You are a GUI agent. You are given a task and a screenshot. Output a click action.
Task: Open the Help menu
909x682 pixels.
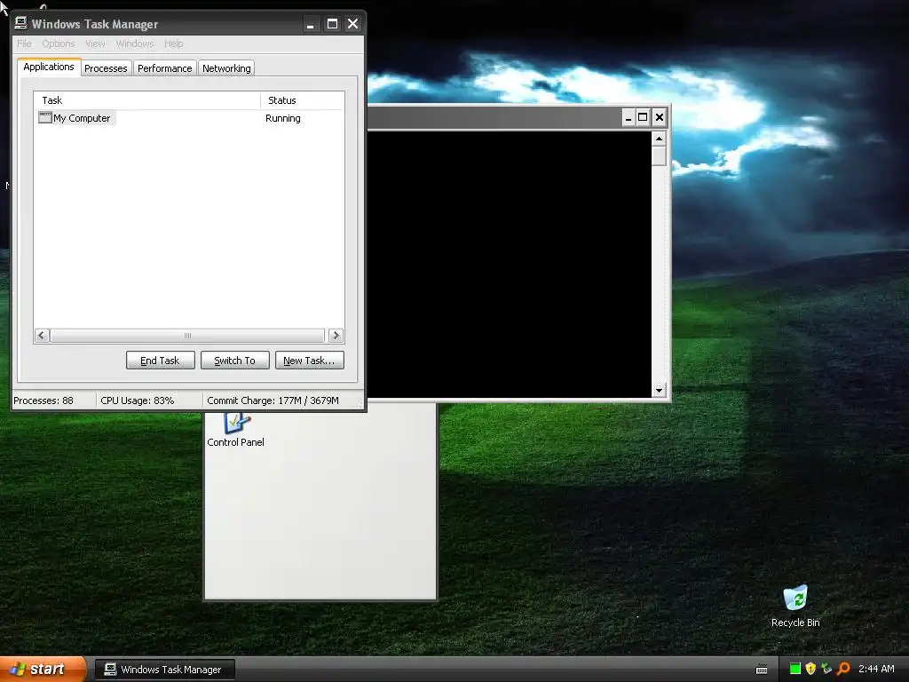click(173, 44)
